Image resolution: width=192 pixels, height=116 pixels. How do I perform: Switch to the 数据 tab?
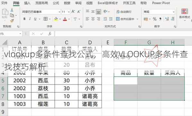click(67, 3)
